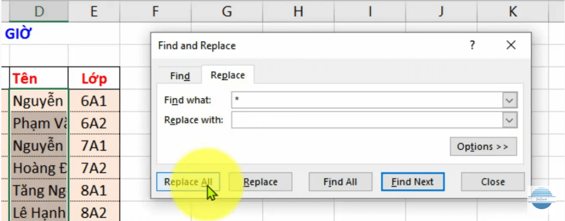The height and width of the screenshot is (221, 565).
Task: Select column D header
Action: coord(39,11)
